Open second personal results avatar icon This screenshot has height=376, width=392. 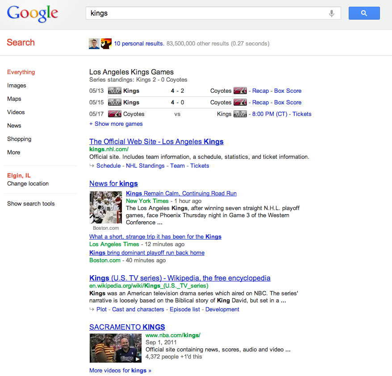click(106, 44)
